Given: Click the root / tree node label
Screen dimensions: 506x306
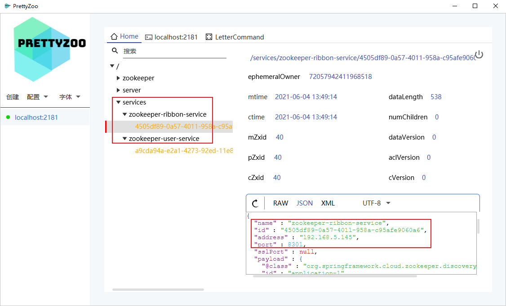Looking at the screenshot, I should [118, 66].
